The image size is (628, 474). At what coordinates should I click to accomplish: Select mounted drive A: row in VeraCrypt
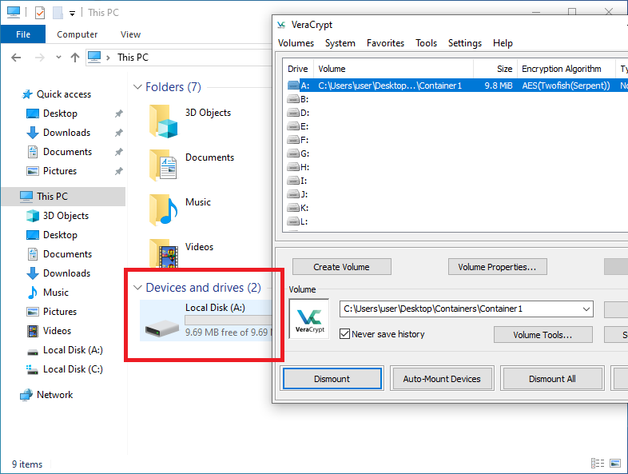tap(455, 86)
